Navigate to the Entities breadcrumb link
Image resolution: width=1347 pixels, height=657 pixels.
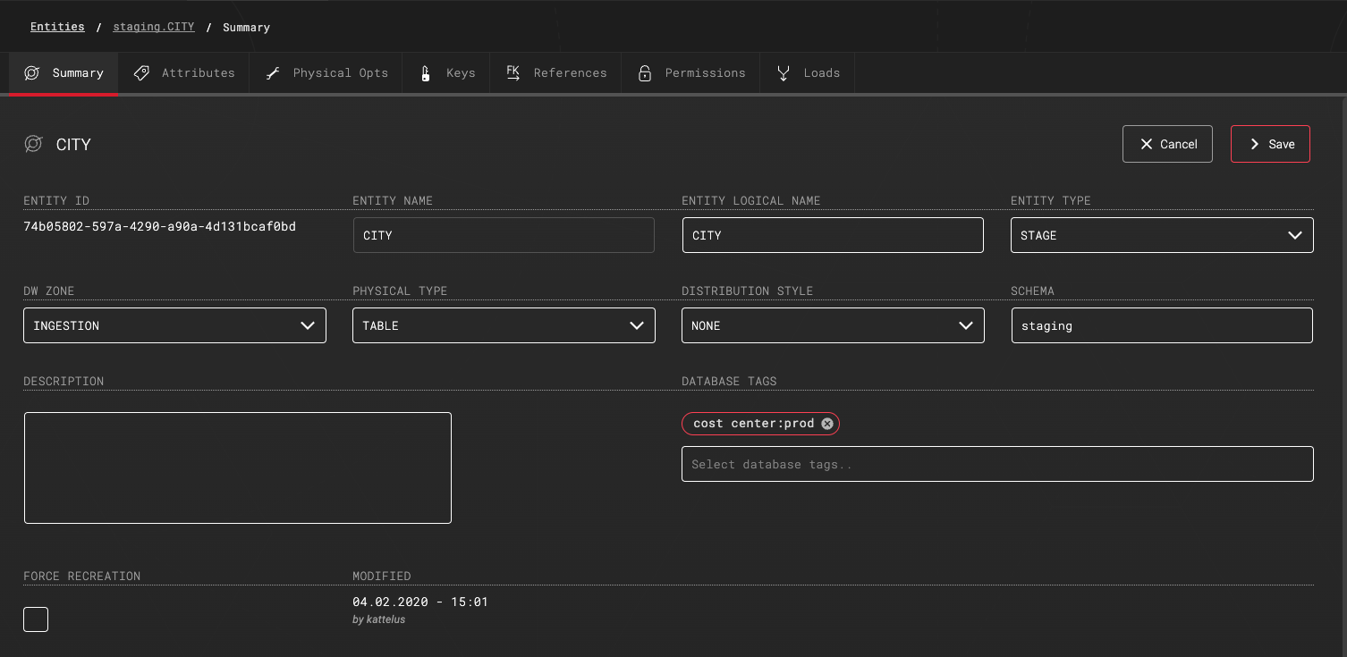coord(56,26)
